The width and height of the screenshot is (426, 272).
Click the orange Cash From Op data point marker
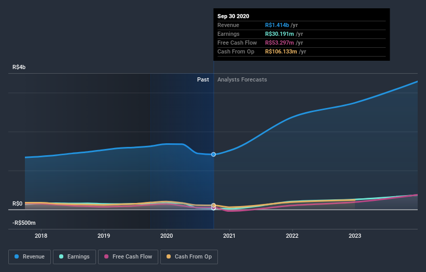click(x=214, y=205)
